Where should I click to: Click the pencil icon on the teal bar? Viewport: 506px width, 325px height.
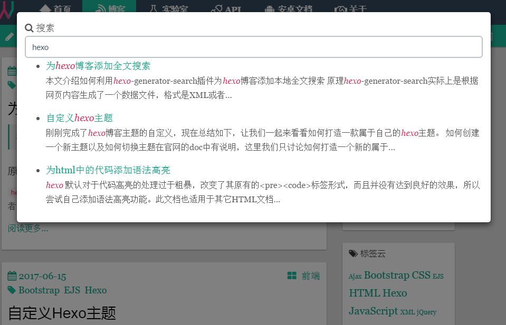9,36
